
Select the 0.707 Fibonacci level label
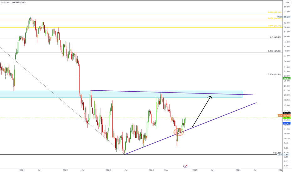point(274,18)
